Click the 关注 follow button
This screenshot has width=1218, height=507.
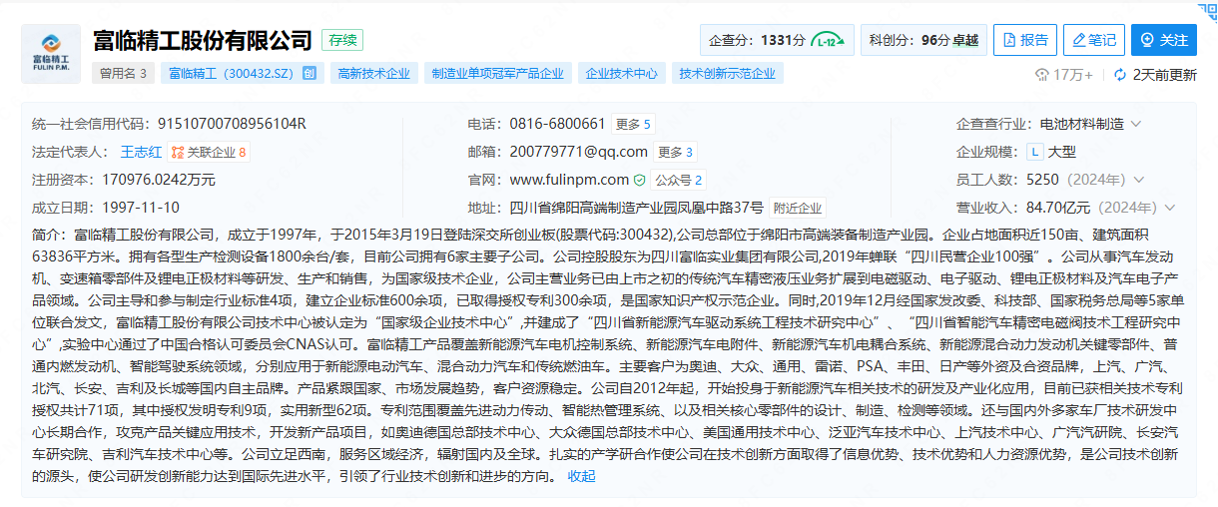pos(1164,40)
